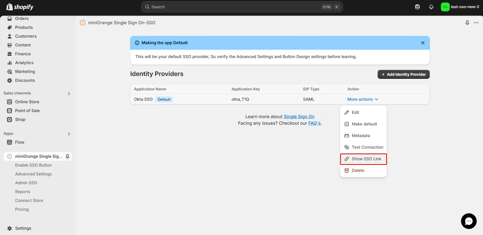Select Delete from the actions menu
Screen dimensions: 483x235
(363, 170)
